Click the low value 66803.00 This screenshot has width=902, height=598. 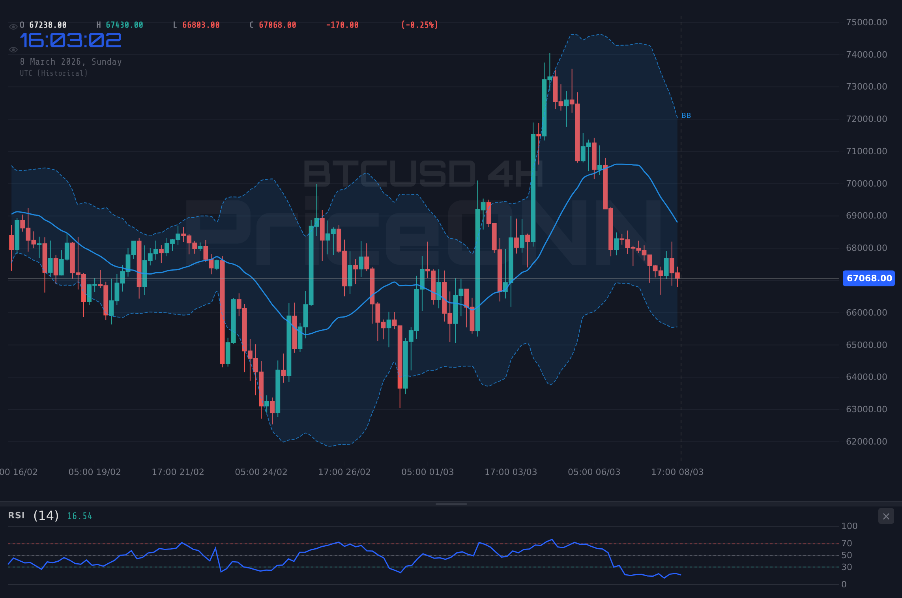201,25
